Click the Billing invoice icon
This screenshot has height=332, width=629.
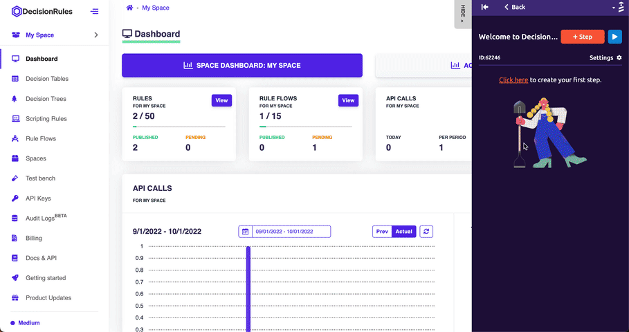pyautogui.click(x=15, y=238)
